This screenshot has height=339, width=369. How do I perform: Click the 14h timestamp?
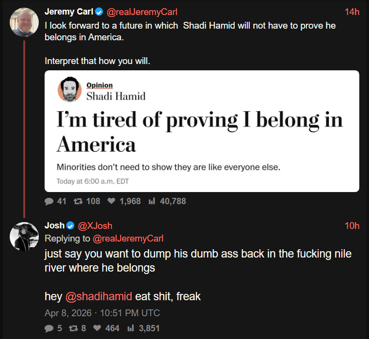coord(352,12)
